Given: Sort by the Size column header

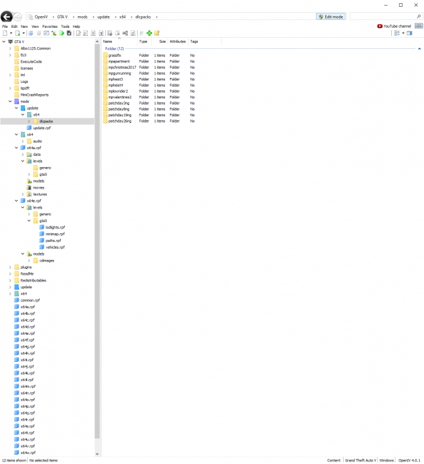Looking at the screenshot, I should point(159,41).
